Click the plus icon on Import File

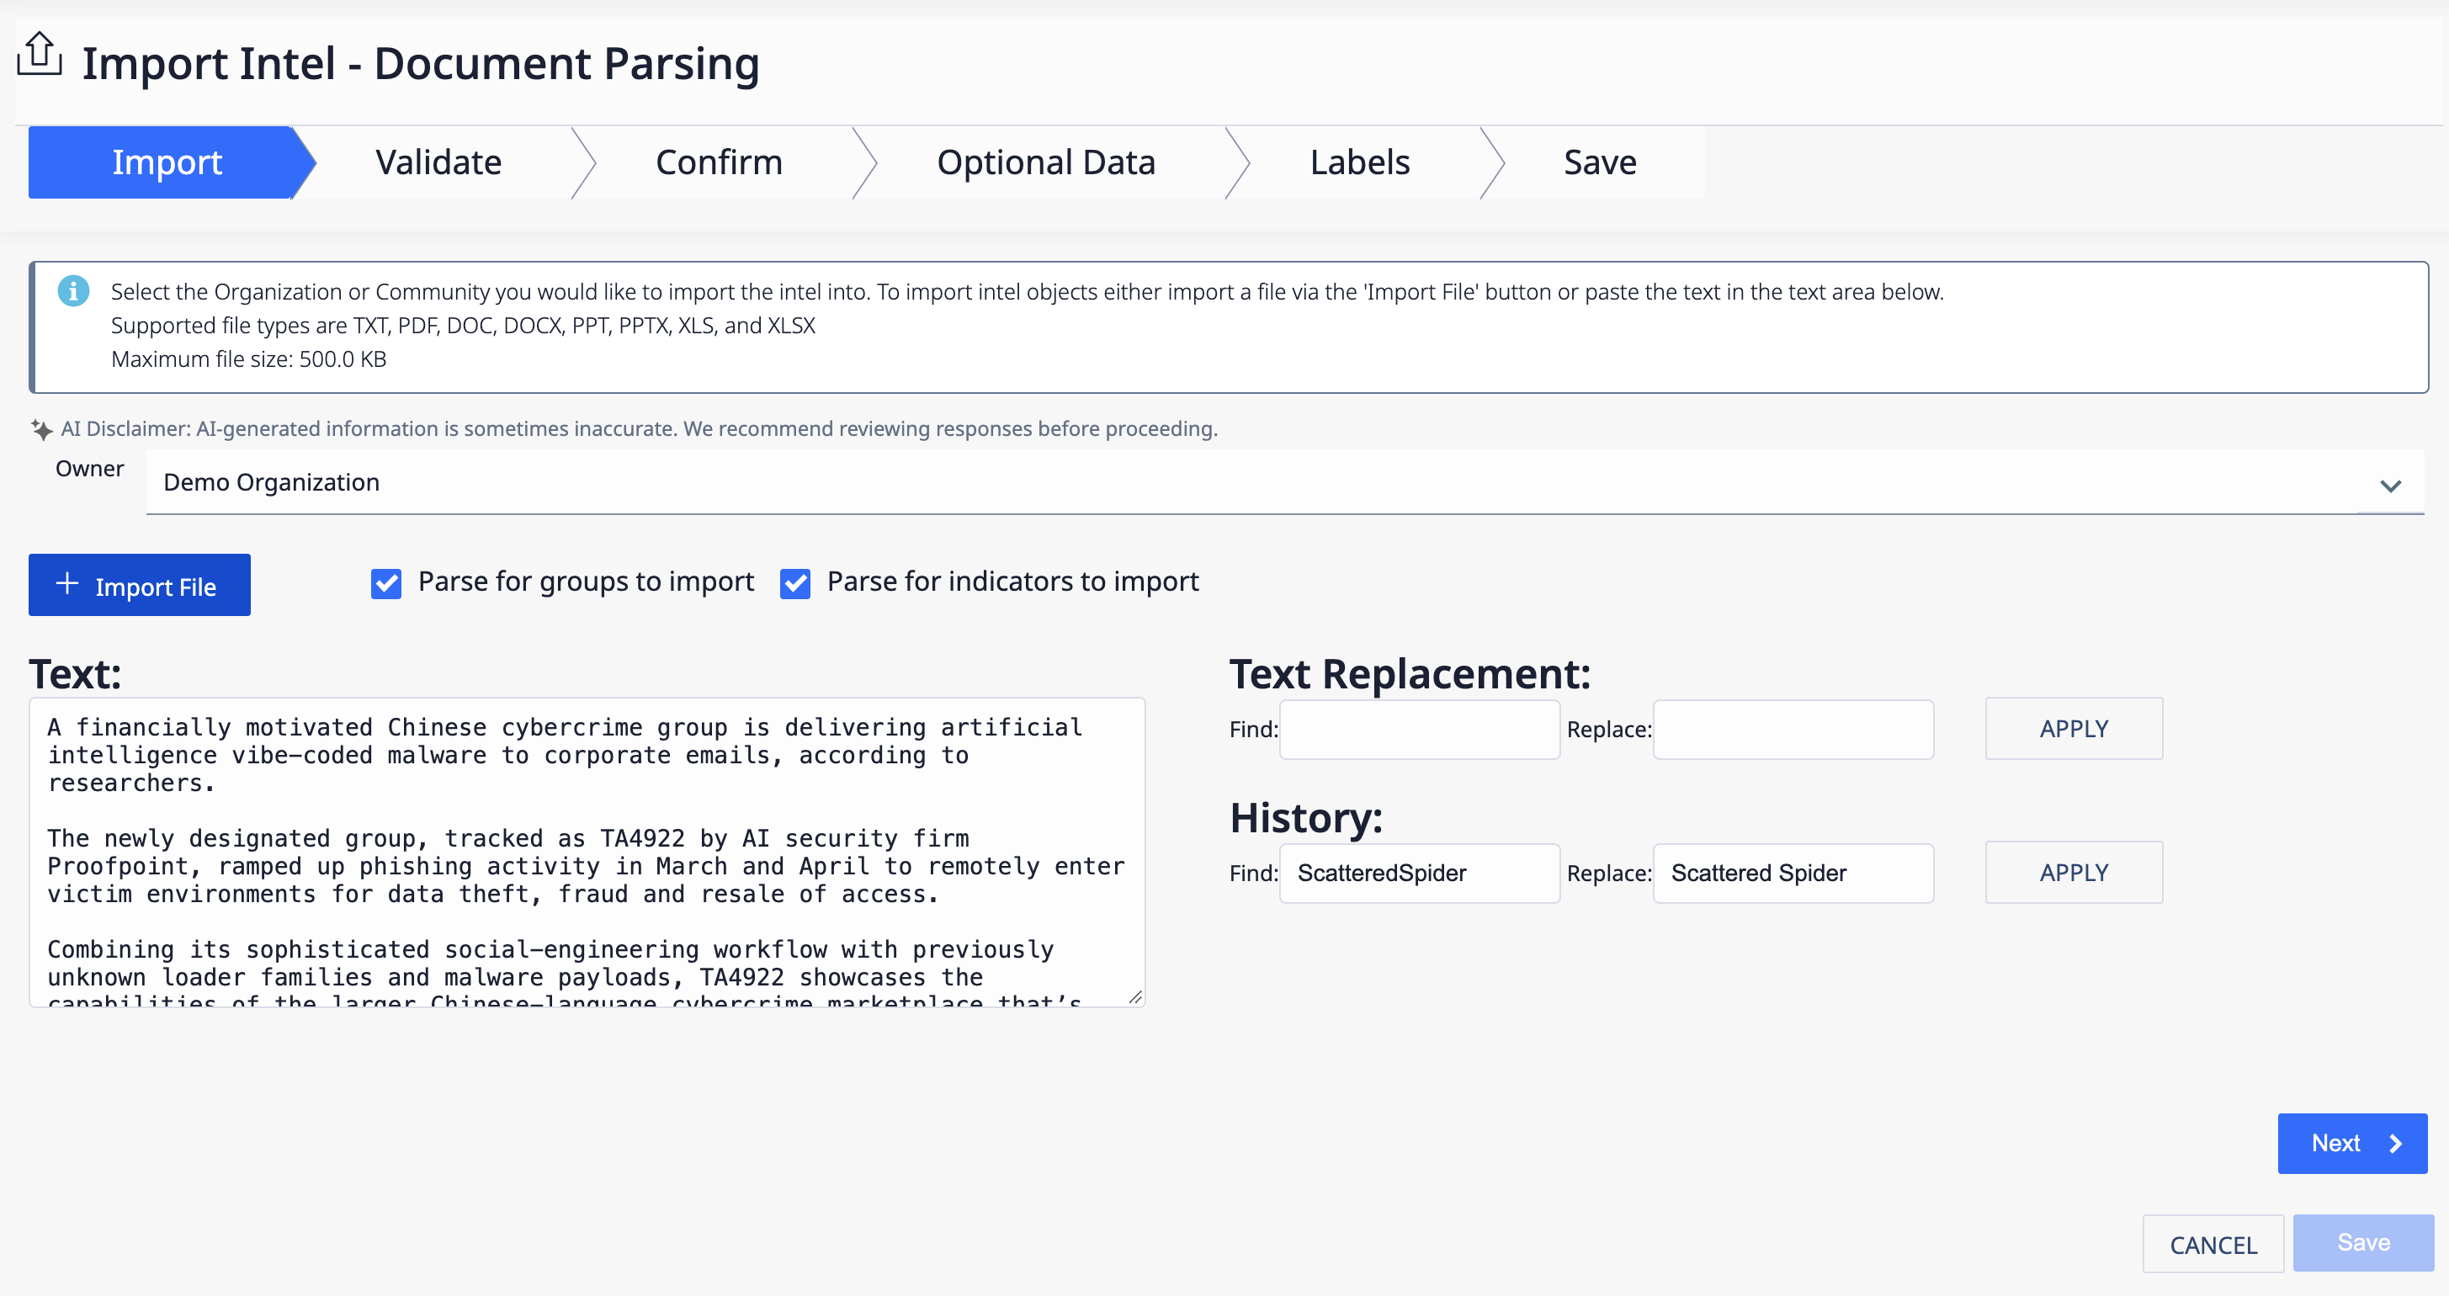(67, 584)
